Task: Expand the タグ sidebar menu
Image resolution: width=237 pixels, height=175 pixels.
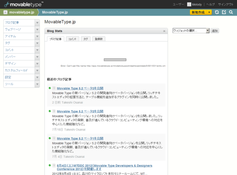Action: tap(37, 43)
